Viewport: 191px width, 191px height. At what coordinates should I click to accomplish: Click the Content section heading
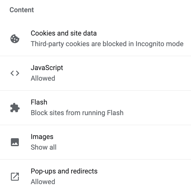point(22,10)
